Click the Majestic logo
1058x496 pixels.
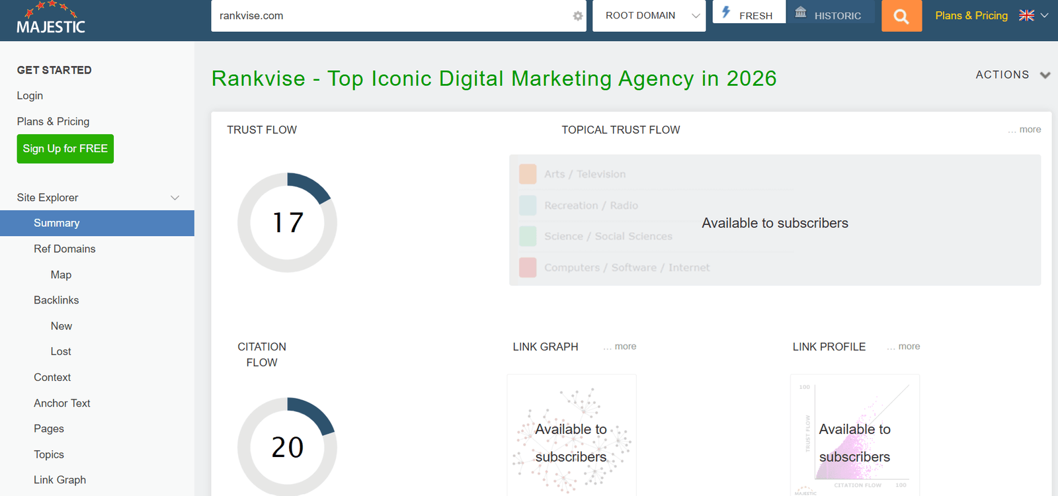point(51,19)
